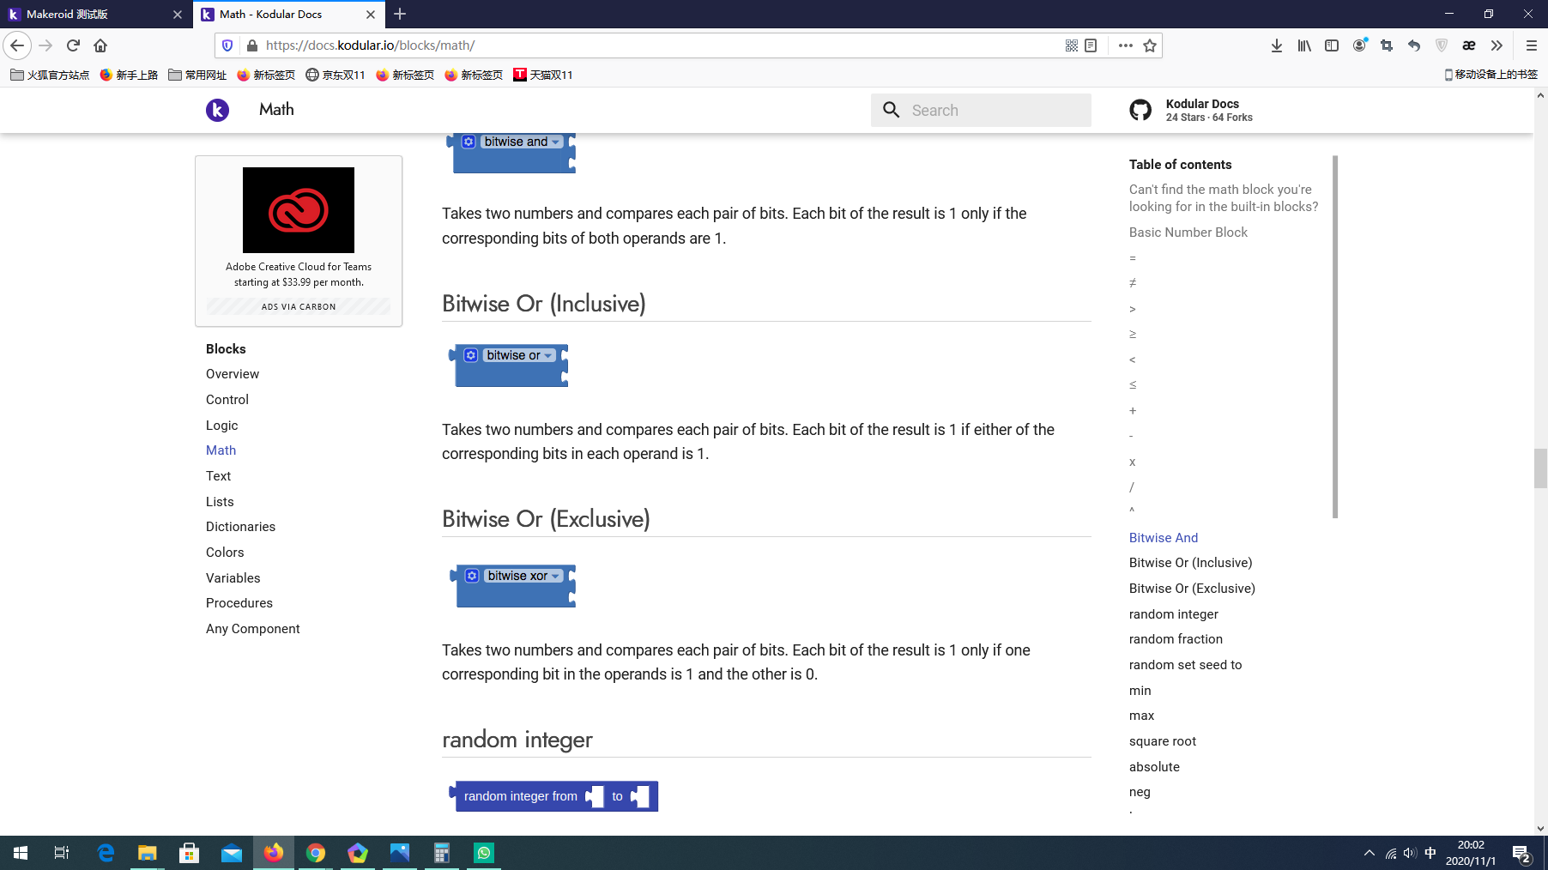Viewport: 1548px width, 870px height.
Task: Launch Chrome from the taskbar
Action: tap(316, 853)
